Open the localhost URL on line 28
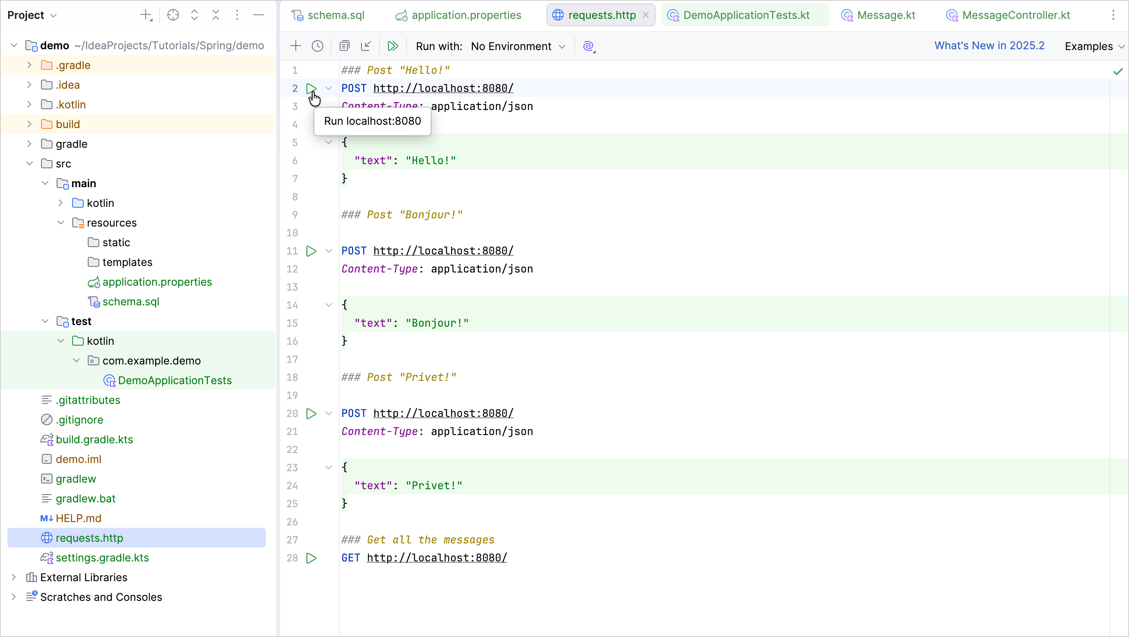The image size is (1129, 637). (x=437, y=558)
